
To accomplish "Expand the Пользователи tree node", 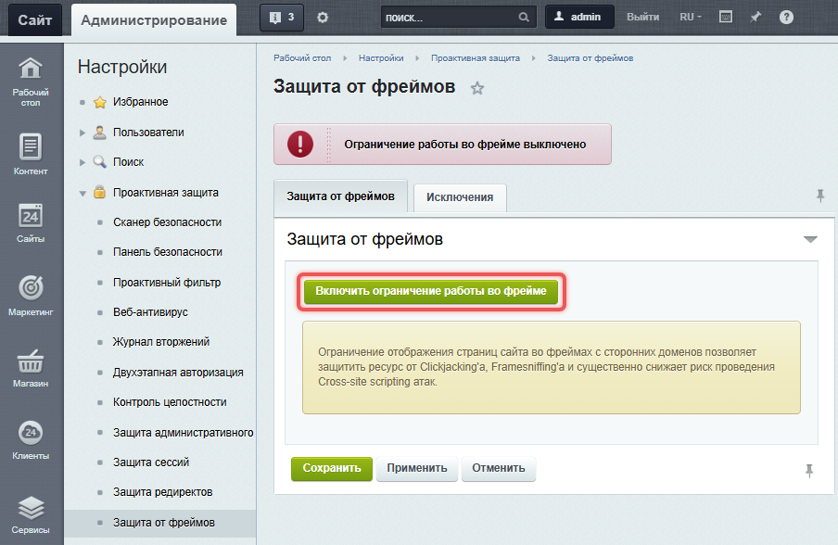I will point(83,133).
